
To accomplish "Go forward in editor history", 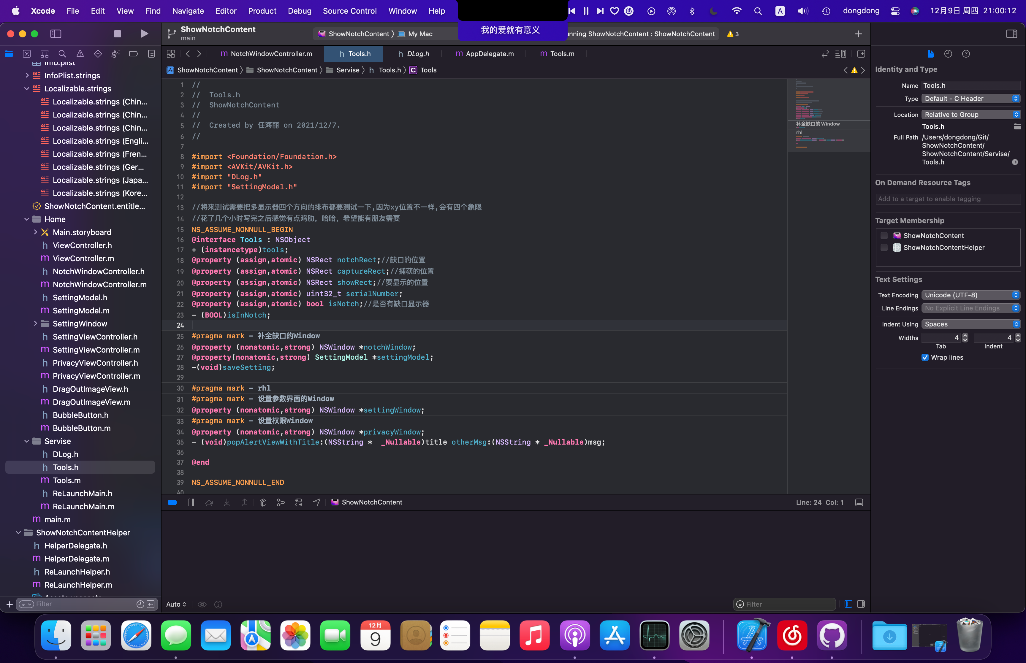I will 199,54.
